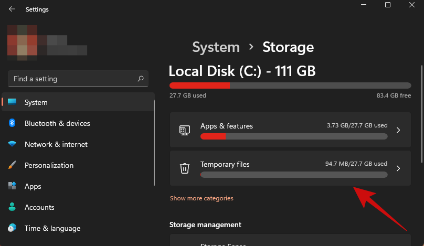The image size is (424, 246).
Task: Click the Local Disk C: usage bar
Action: tap(290, 85)
